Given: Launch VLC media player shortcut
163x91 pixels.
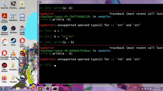Looking at the screenshot, I should [x=13, y=55].
